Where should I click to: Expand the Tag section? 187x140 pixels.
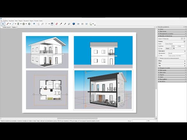click(x=172, y=65)
